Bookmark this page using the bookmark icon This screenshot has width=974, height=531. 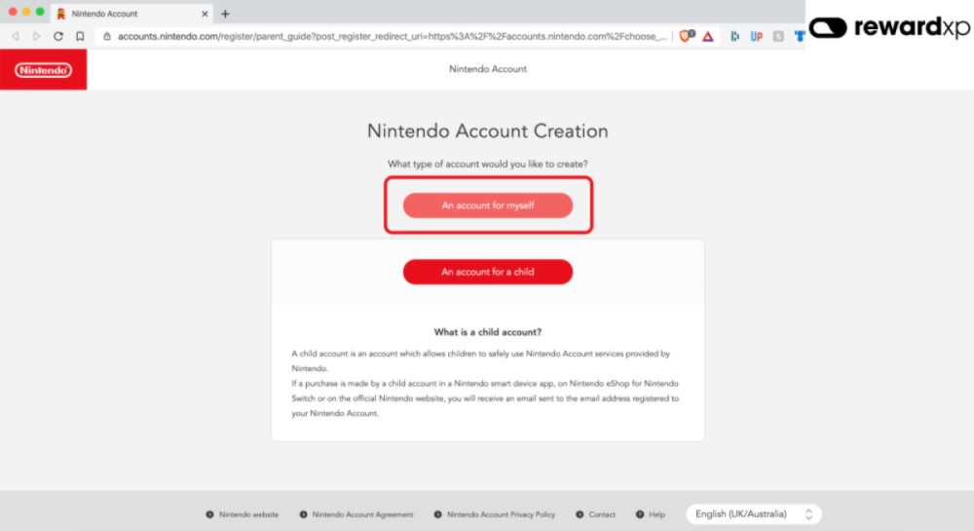(80, 37)
